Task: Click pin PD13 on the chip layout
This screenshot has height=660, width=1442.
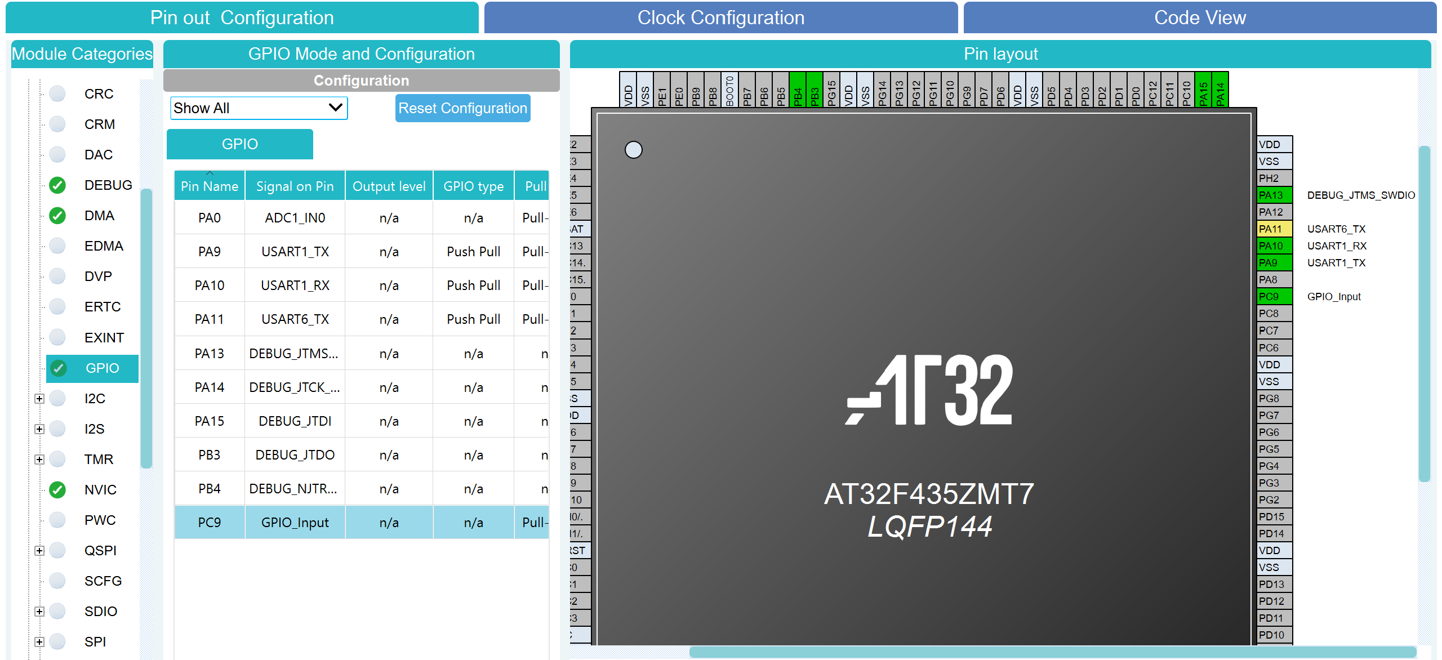Action: (x=1275, y=584)
